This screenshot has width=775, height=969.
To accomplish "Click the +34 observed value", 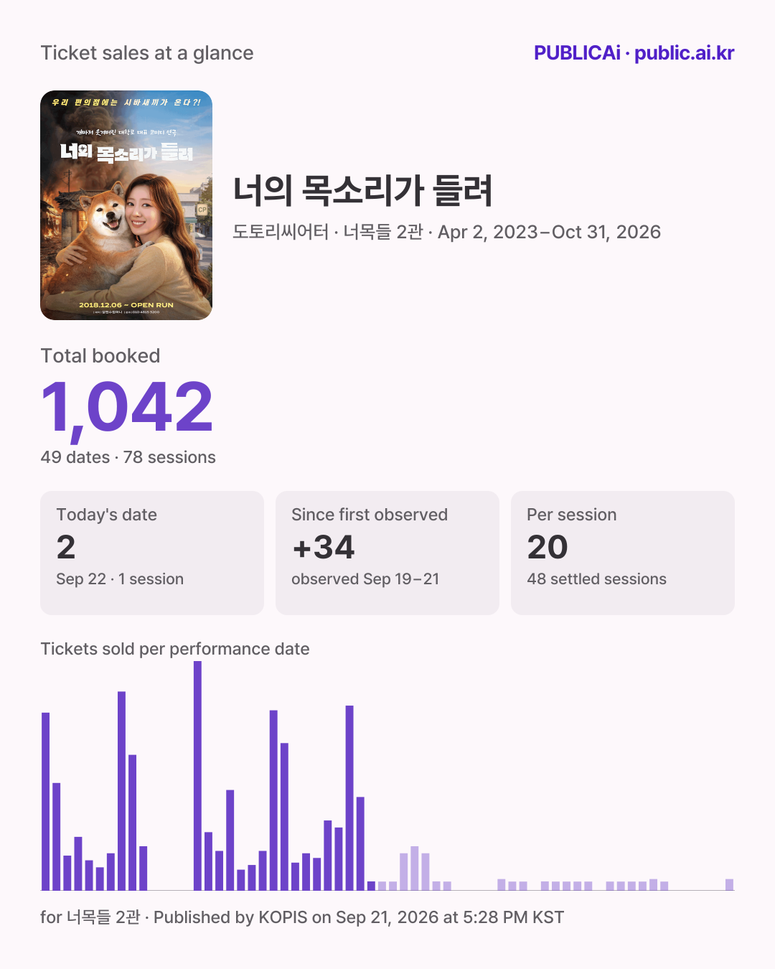I will tap(323, 548).
